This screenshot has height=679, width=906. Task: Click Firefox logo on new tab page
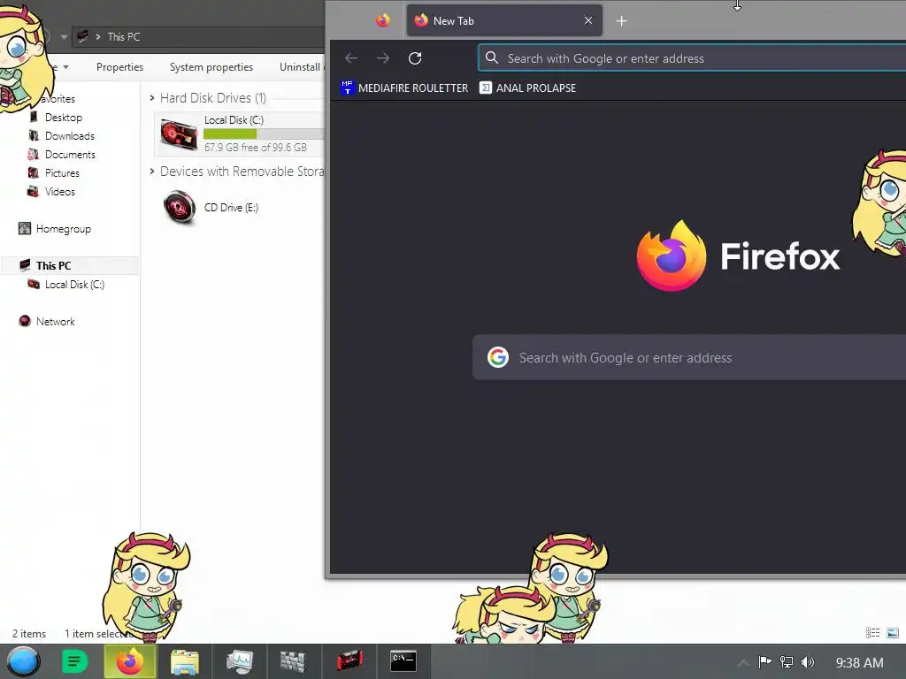point(672,256)
